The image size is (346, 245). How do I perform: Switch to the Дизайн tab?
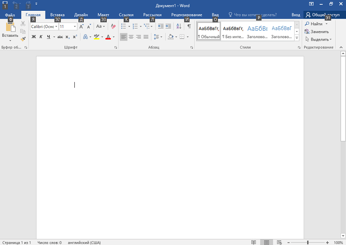tap(81, 15)
